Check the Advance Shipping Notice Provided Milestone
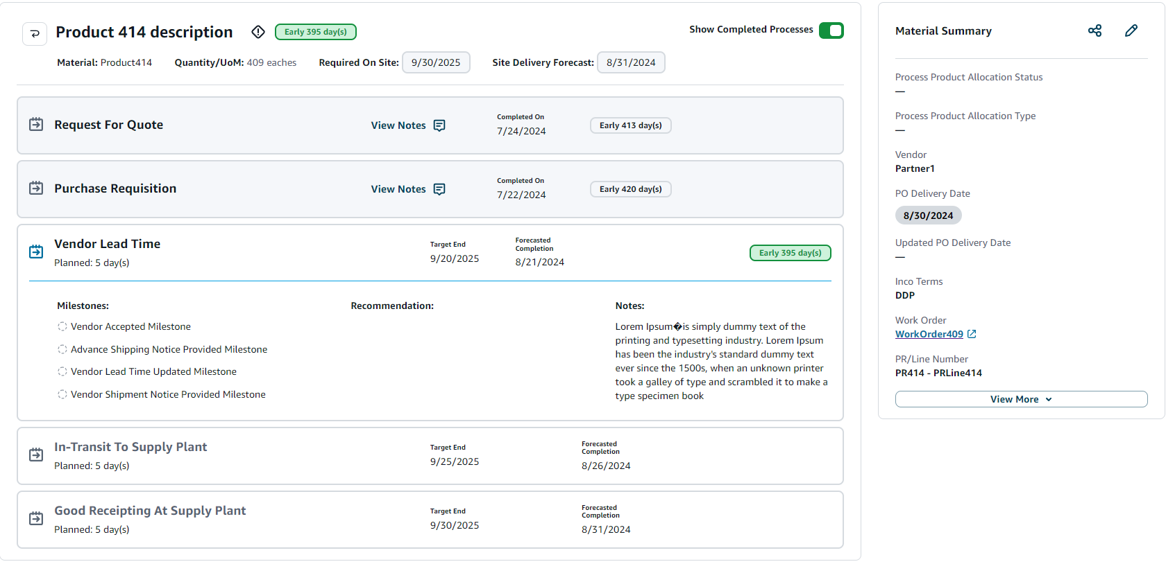The height and width of the screenshot is (573, 1166). [62, 349]
